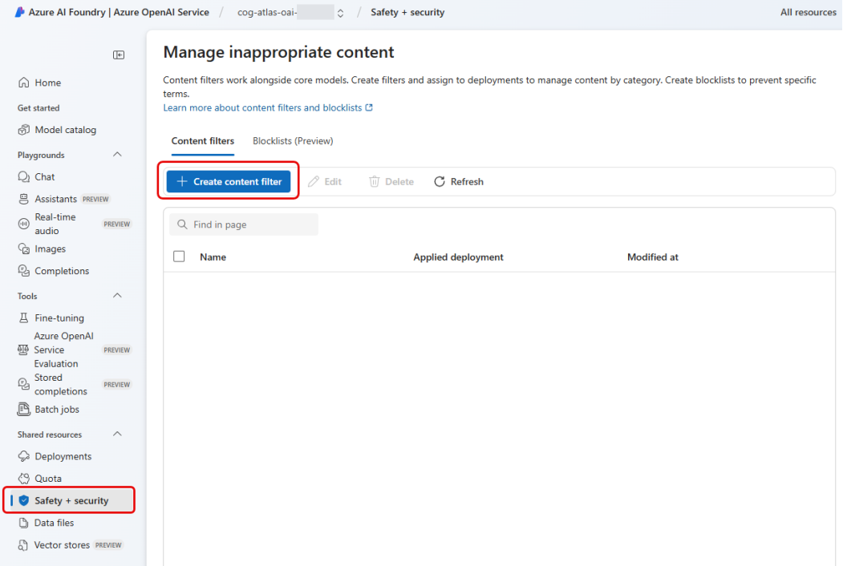Click the Completions icon in sidebar

[23, 271]
